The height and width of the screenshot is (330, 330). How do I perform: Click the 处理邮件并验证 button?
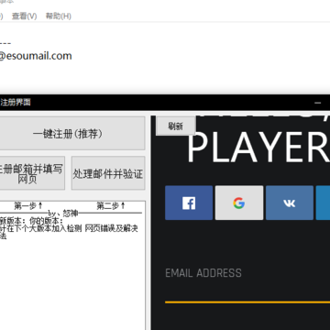tap(108, 173)
